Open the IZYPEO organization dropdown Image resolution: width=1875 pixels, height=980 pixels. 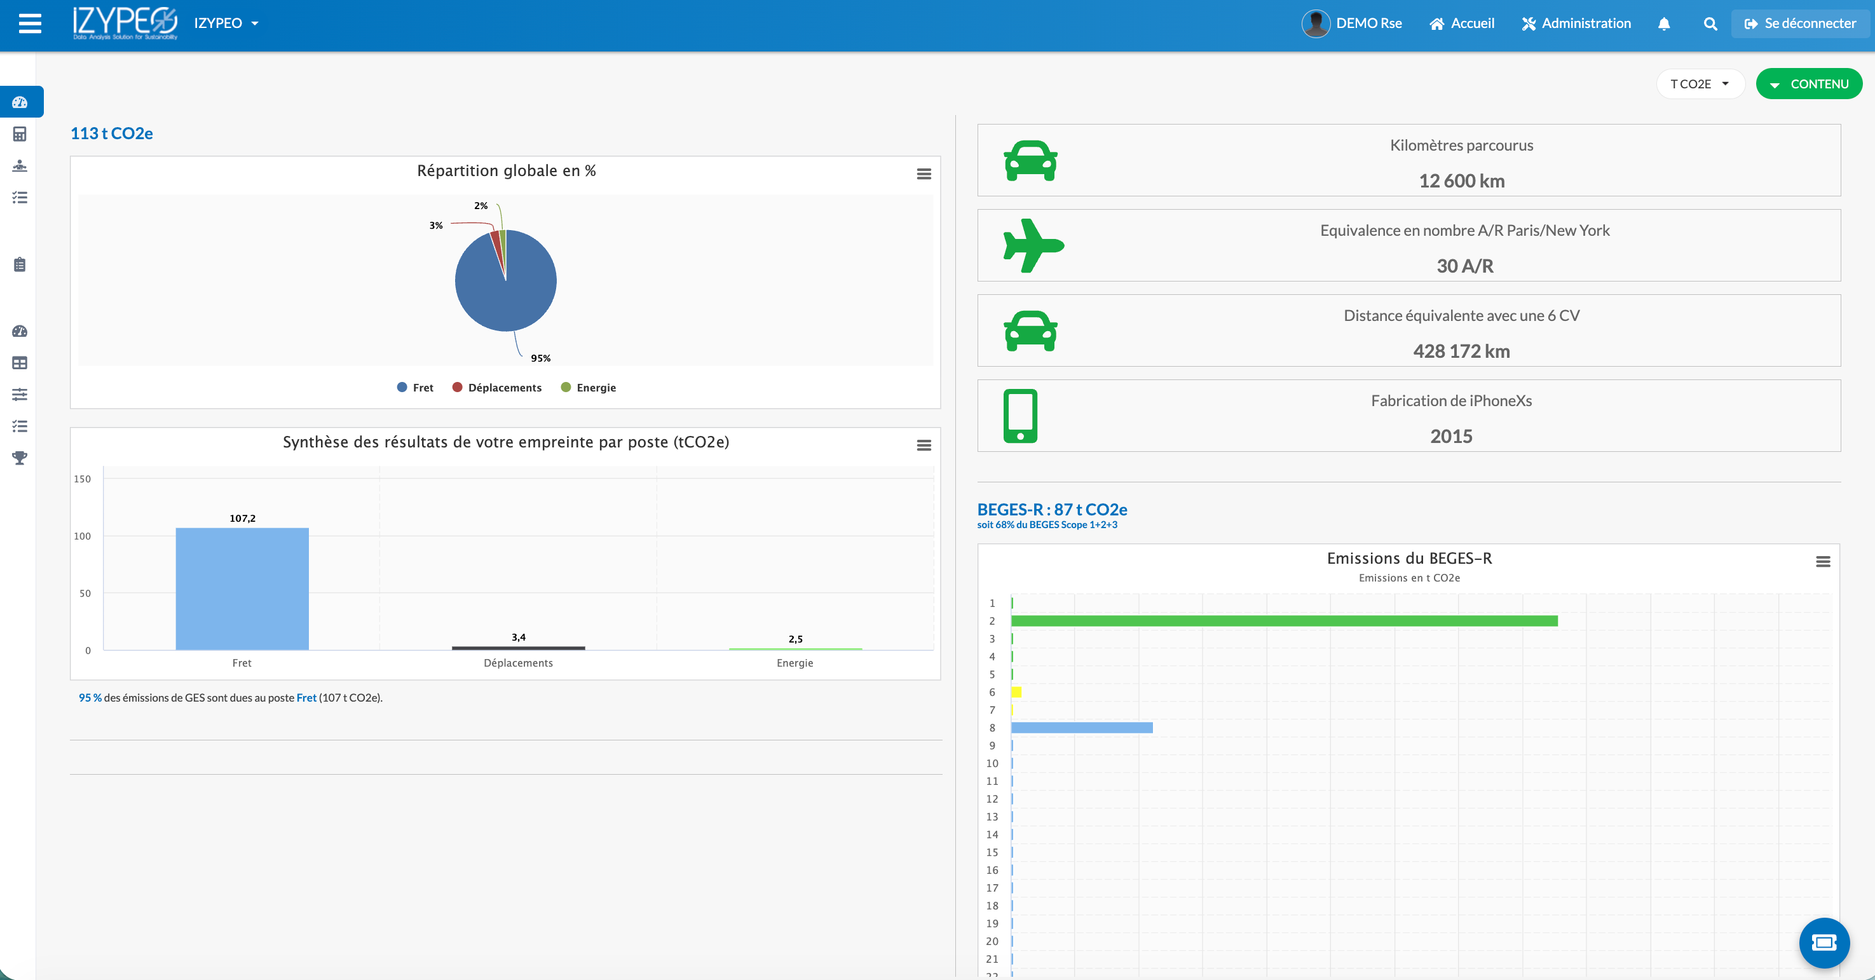226,24
